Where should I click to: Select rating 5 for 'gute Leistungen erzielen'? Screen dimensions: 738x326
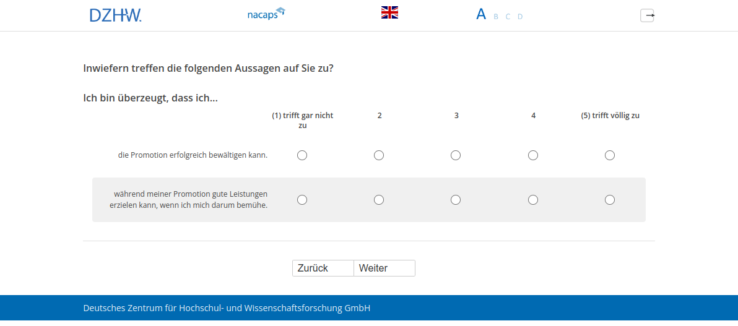coord(610,200)
